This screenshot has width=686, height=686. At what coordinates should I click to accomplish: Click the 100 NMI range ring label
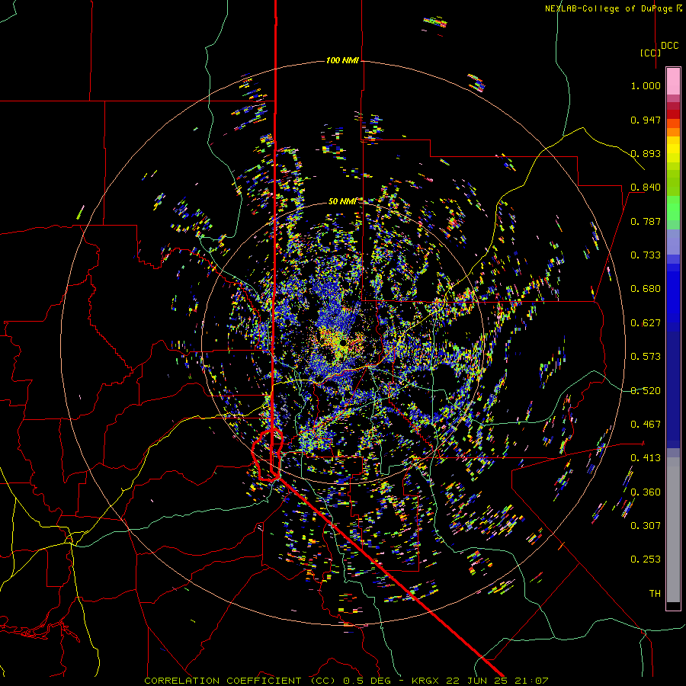pyautogui.click(x=342, y=60)
